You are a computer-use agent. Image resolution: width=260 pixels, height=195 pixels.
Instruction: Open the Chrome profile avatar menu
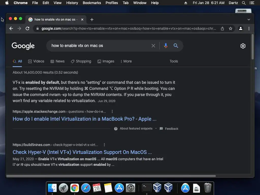(x=241, y=28)
